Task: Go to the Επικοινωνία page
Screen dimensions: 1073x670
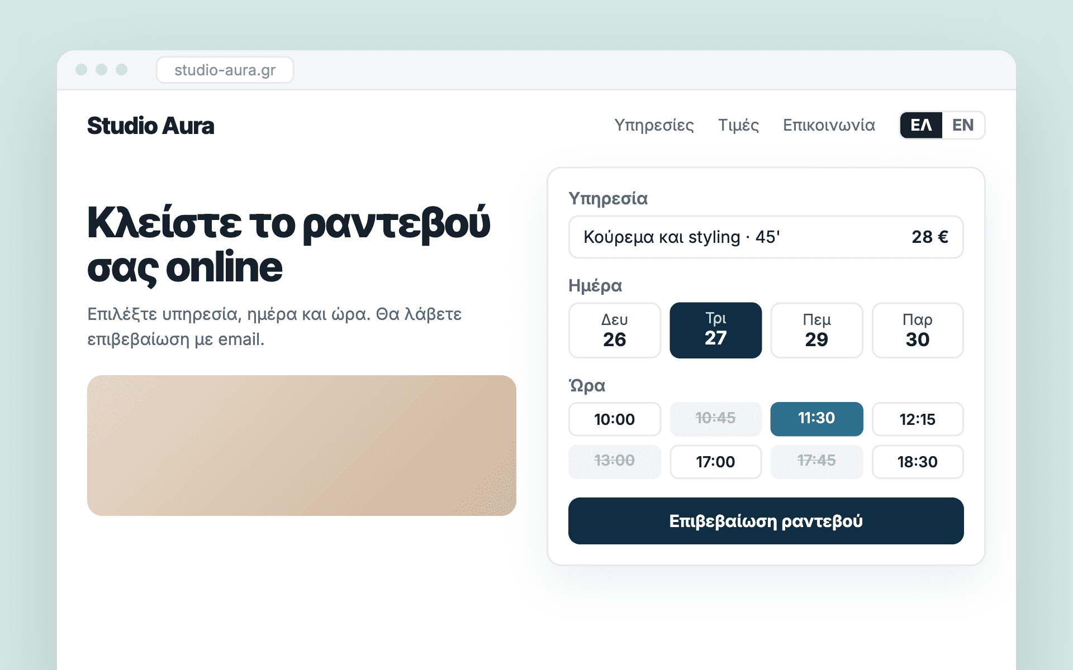Action: [x=829, y=125]
